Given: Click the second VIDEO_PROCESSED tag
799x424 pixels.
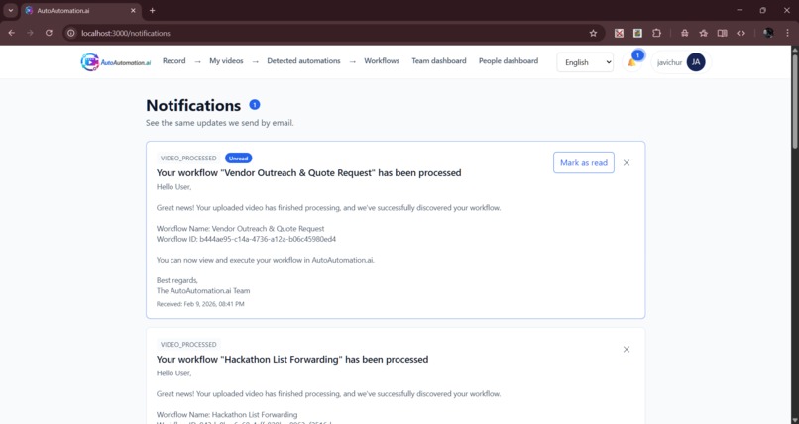Looking at the screenshot, I should (188, 345).
